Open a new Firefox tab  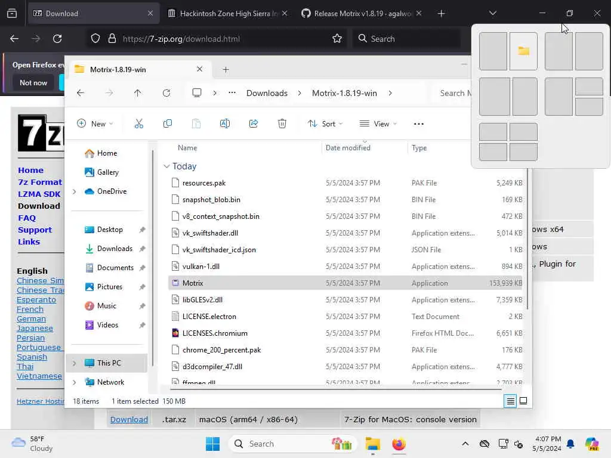[441, 14]
